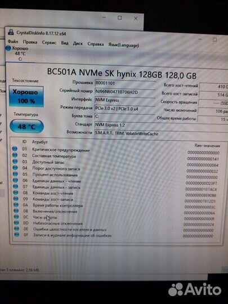Screen dimensions: 228x304
Task: Click the CrystalDiskInfo title bar icon
Action: (11, 32)
